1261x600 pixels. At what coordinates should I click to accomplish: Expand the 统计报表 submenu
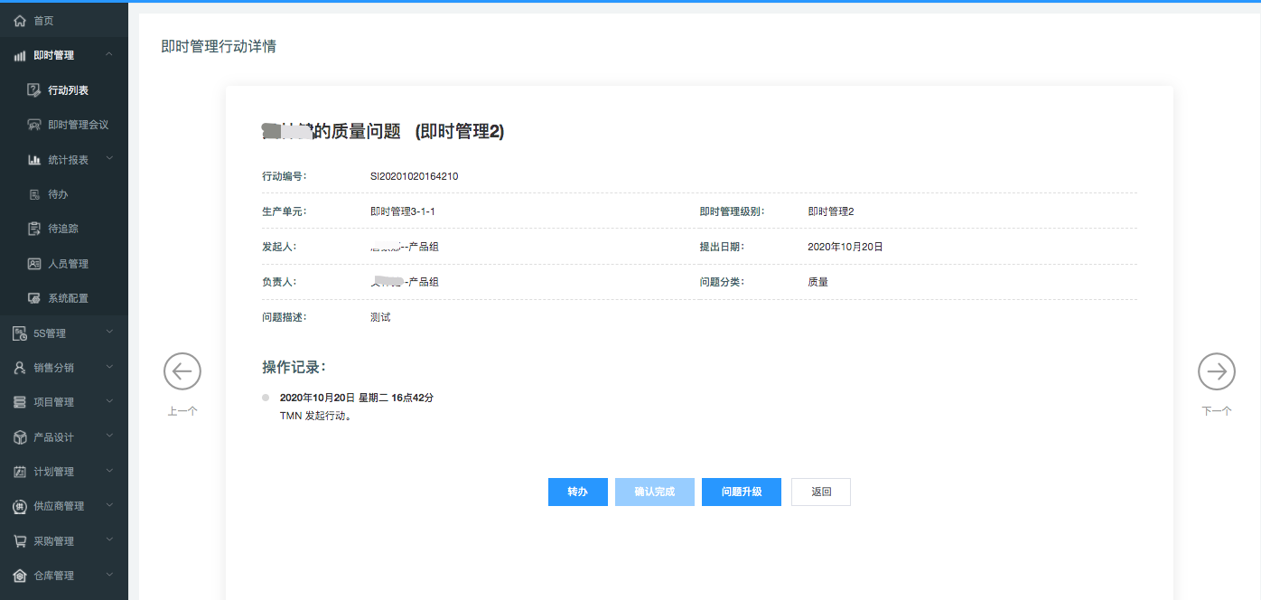[x=109, y=159]
